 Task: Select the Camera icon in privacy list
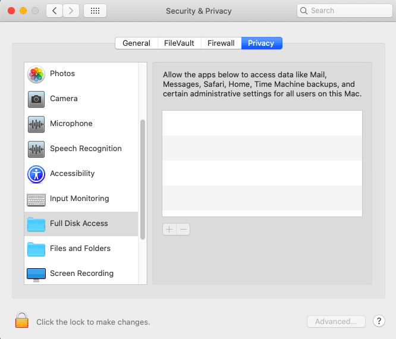(36, 99)
